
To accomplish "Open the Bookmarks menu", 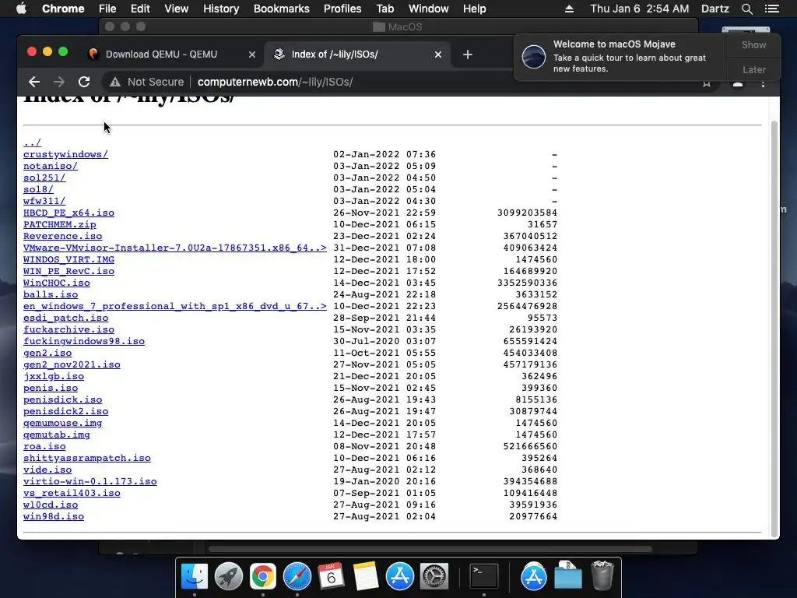I will coord(282,9).
